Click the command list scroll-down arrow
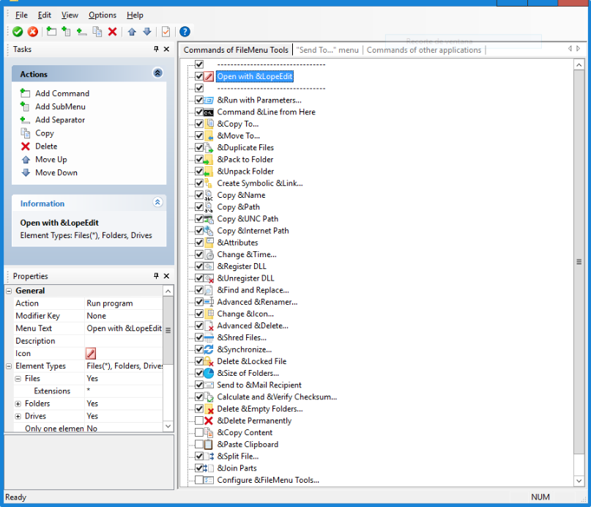591x507 pixels. point(579,481)
